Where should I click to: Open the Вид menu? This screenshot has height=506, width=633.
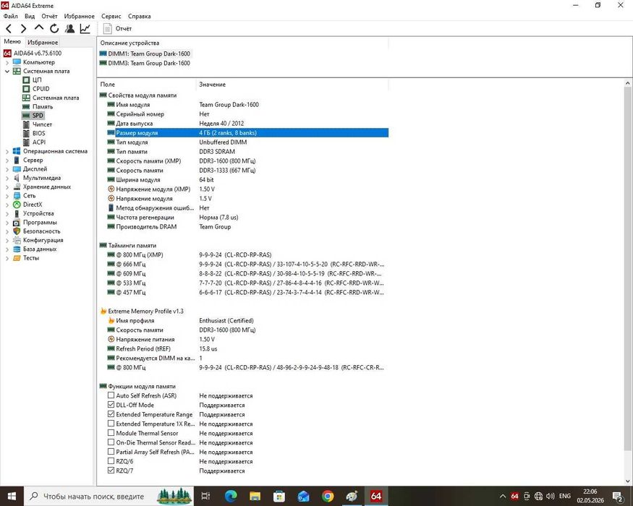[x=30, y=16]
